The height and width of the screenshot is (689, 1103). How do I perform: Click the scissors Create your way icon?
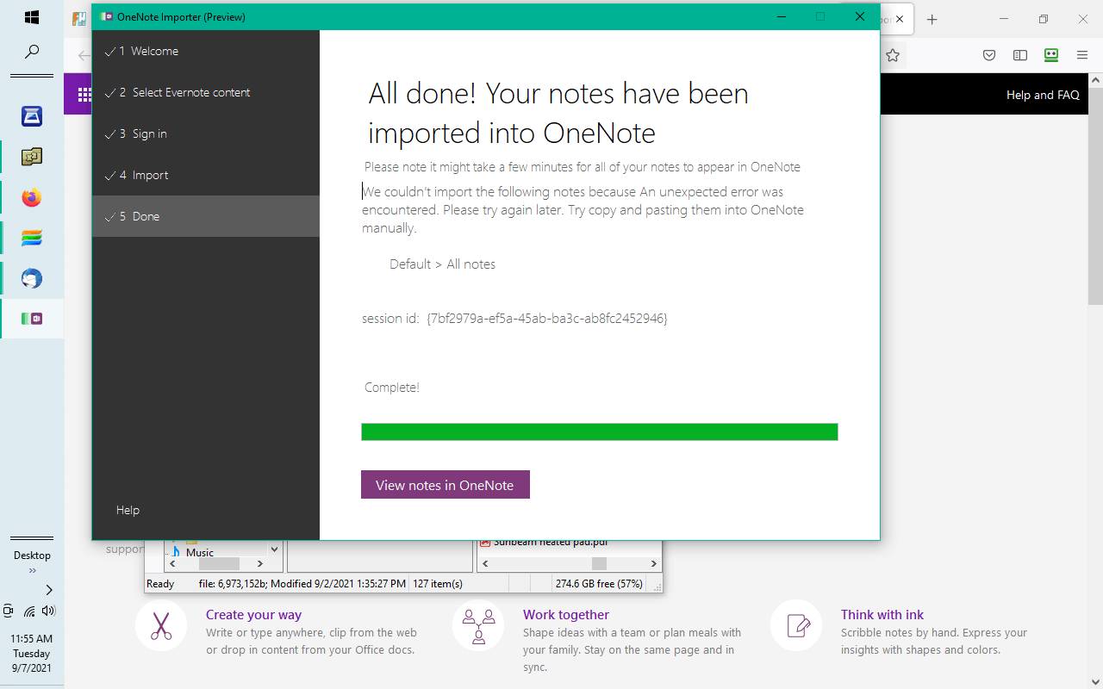pyautogui.click(x=161, y=625)
